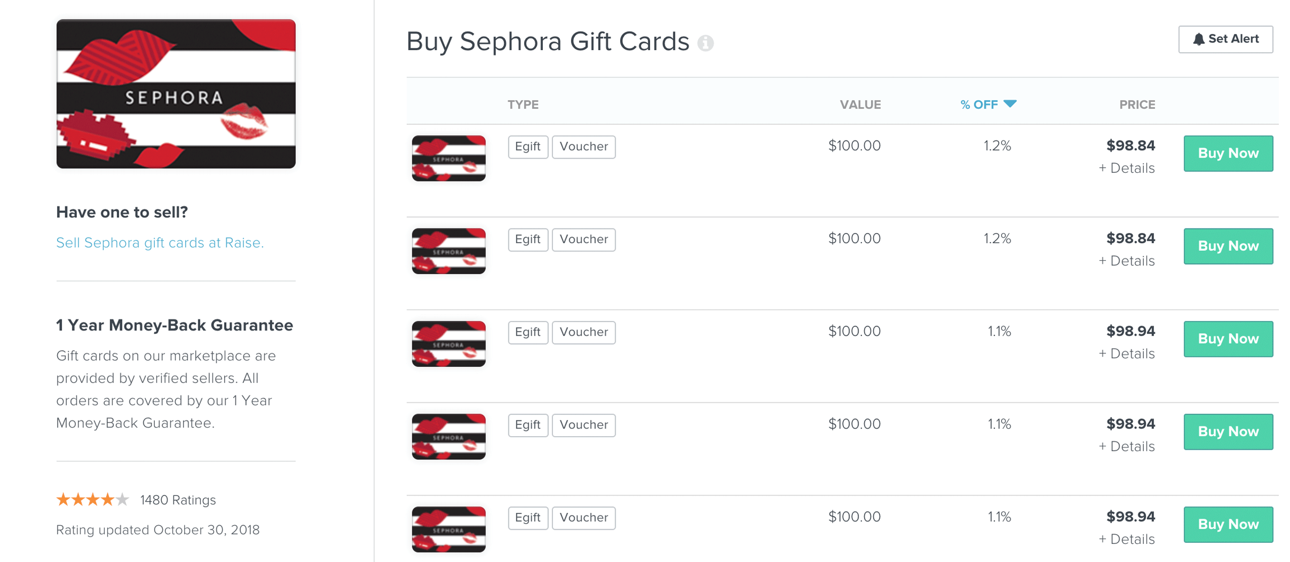Sort listings by the % OFF arrow
This screenshot has width=1290, height=562.
[1009, 104]
